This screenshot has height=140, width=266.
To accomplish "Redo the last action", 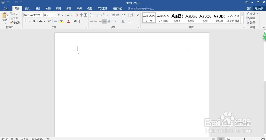I will (x=16, y=2).
